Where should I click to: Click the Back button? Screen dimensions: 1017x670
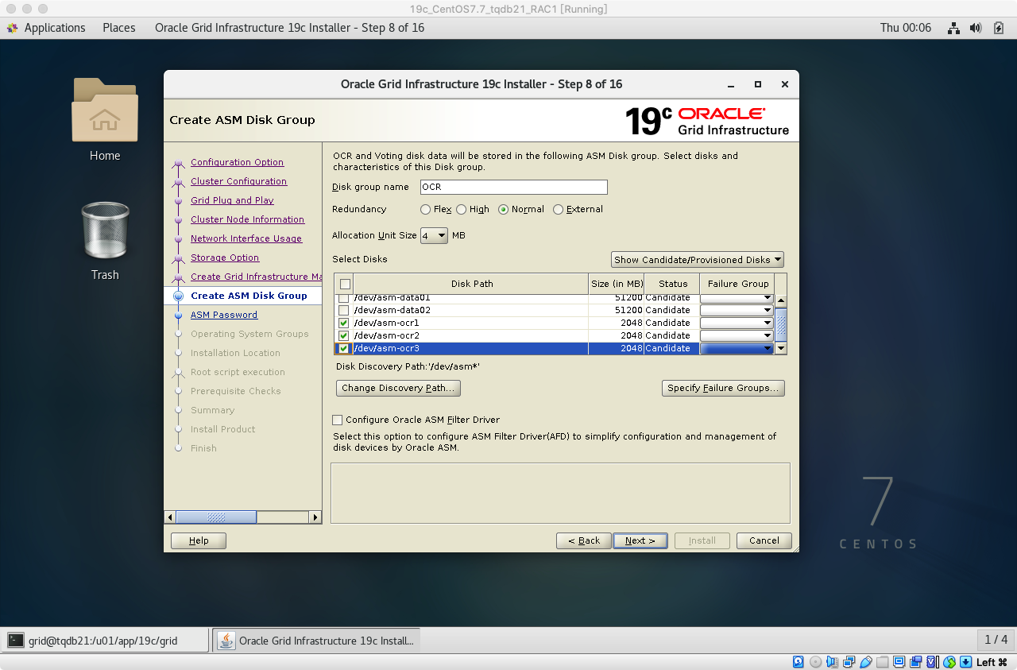584,540
